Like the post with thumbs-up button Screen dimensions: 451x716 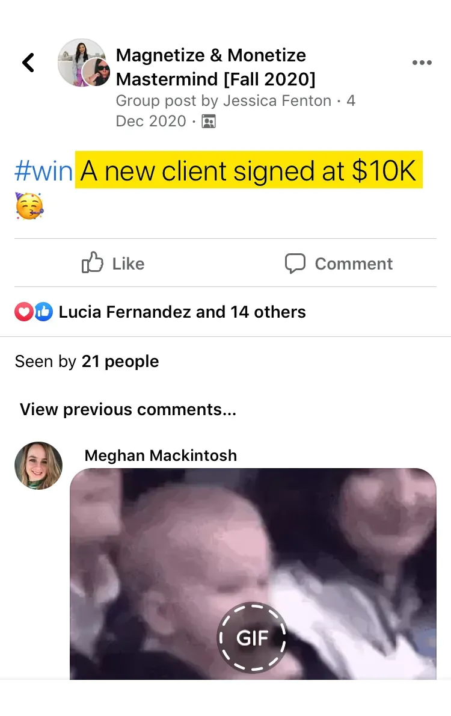[113, 264]
